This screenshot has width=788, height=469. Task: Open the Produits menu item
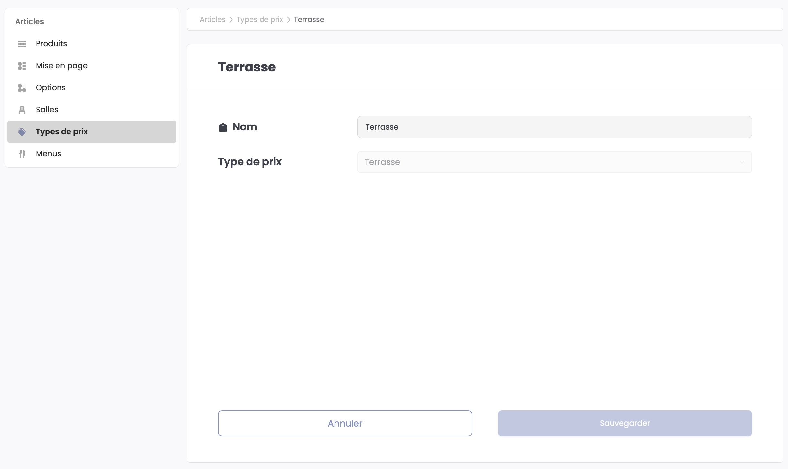coord(51,44)
